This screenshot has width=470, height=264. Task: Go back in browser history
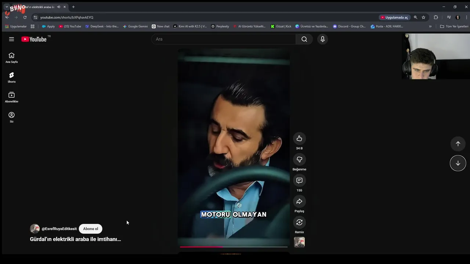[x=7, y=17]
